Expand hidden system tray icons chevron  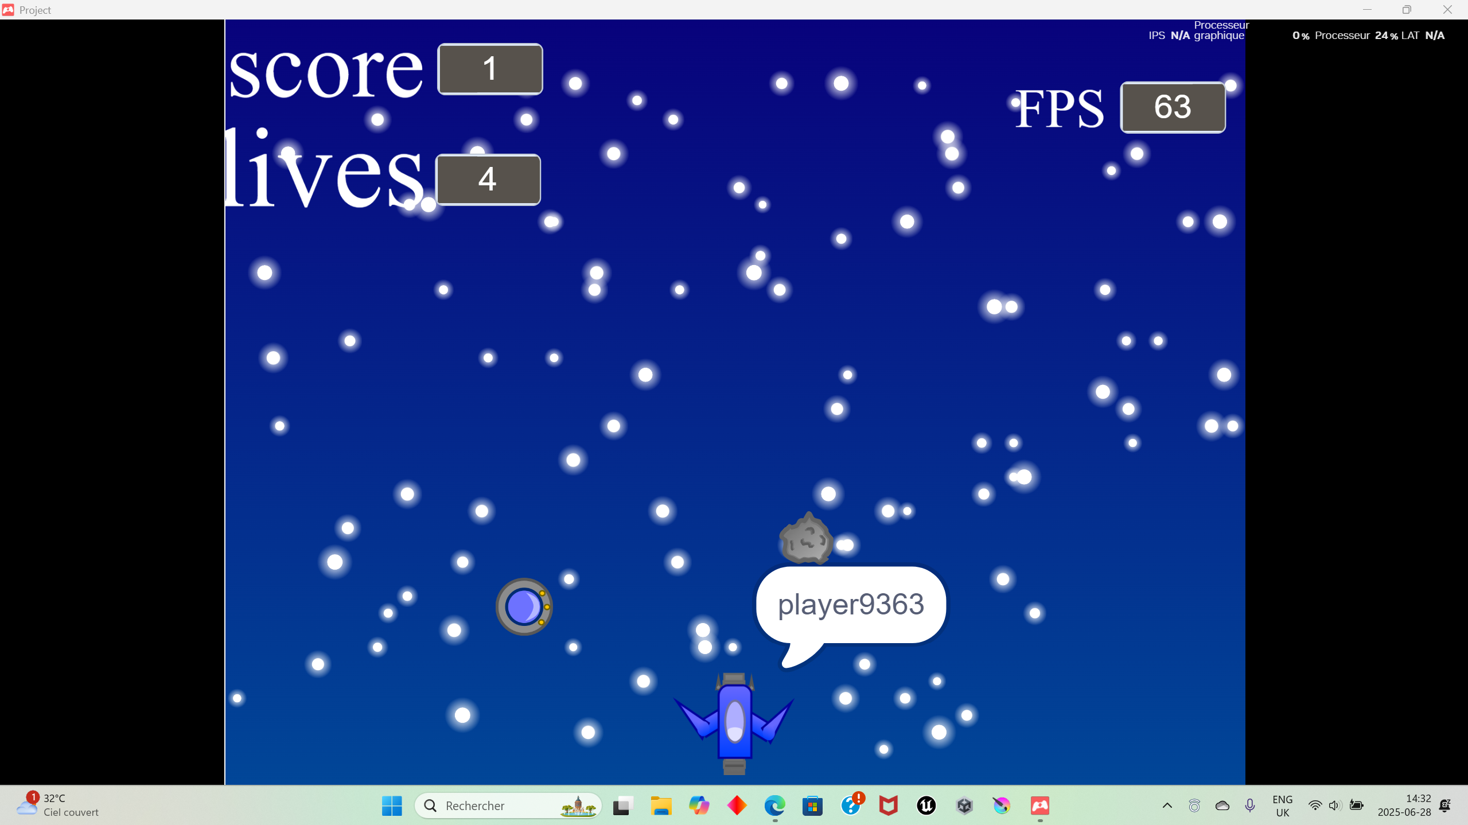(1167, 805)
